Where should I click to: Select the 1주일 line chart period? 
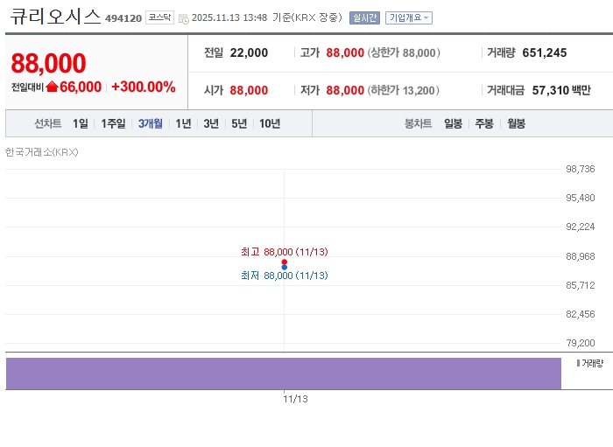click(113, 123)
